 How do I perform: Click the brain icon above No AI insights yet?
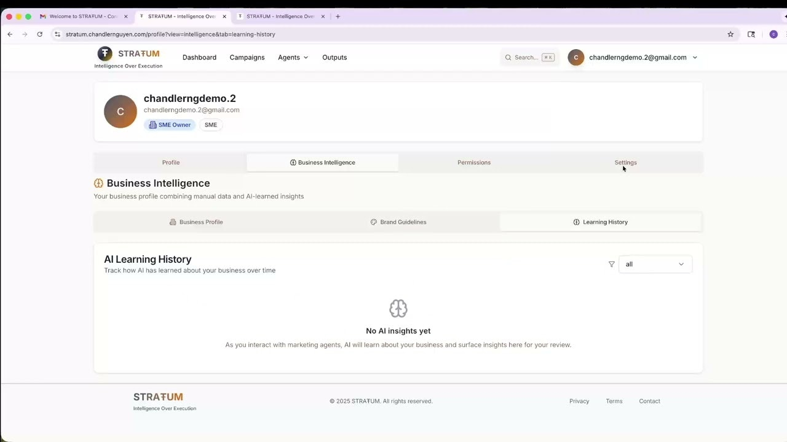[398, 308]
